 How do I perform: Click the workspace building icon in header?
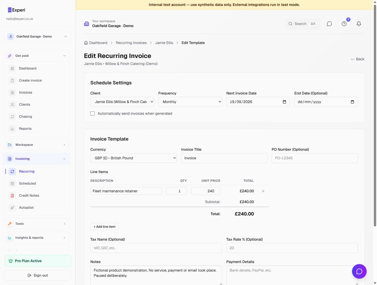(x=87, y=24)
